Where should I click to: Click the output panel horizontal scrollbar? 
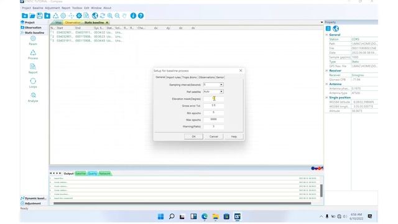[x=182, y=203]
